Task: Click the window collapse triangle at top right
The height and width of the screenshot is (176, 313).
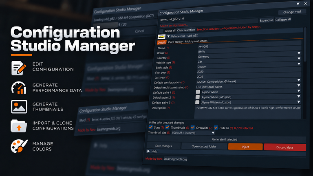Action: point(298,4)
